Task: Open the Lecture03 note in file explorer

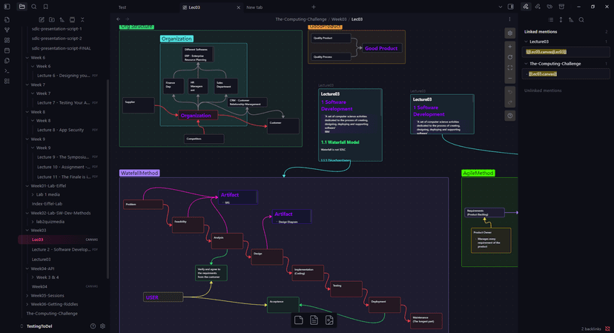Action: 41,260
